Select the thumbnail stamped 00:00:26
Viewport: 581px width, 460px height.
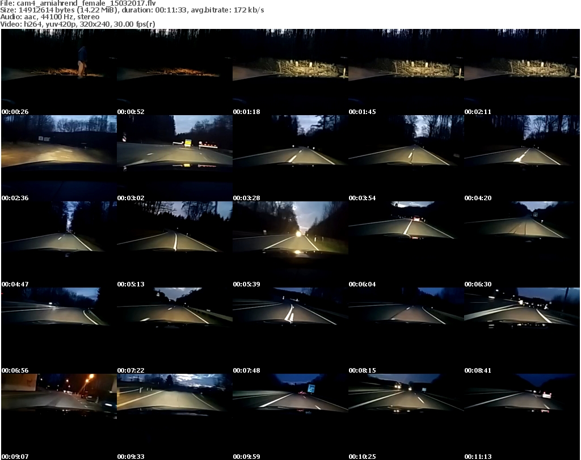click(x=59, y=72)
